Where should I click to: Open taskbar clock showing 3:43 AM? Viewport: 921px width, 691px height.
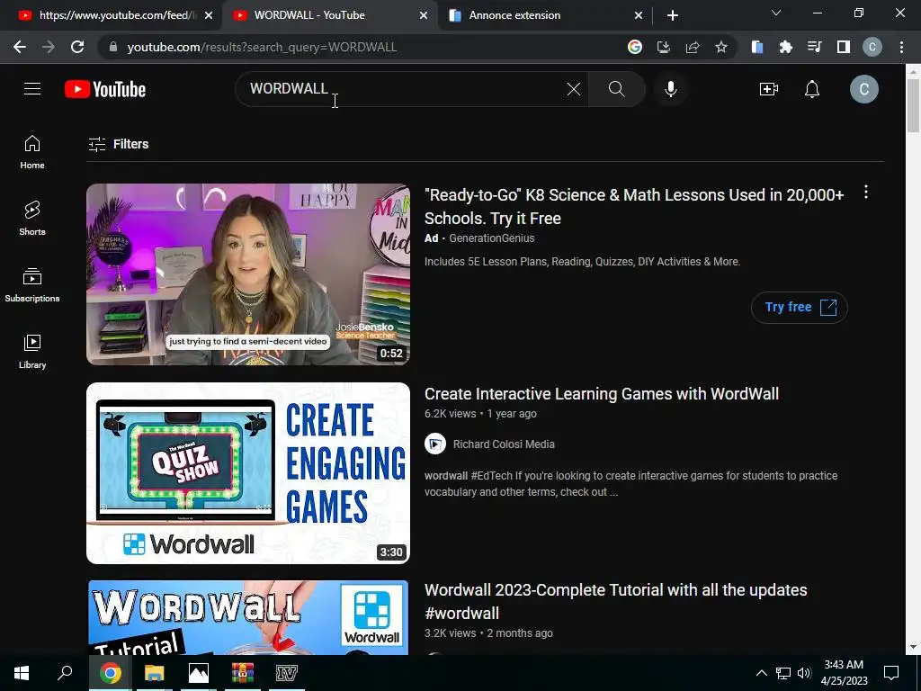coord(844,673)
